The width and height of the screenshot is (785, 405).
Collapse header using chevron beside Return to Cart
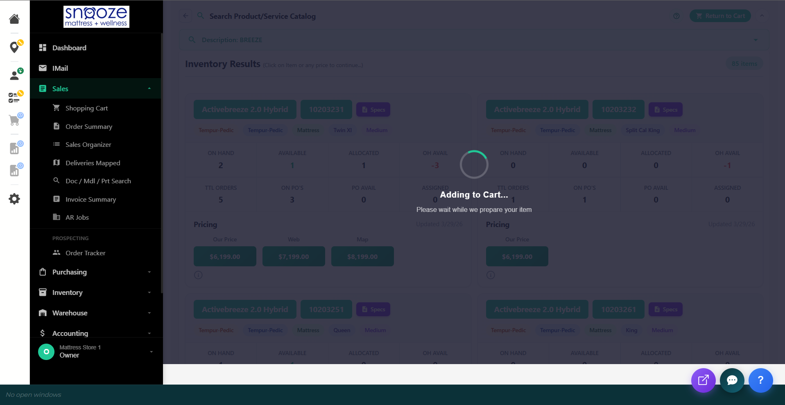click(762, 16)
